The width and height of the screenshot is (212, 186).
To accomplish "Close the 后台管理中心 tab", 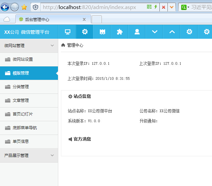I will (84, 19).
